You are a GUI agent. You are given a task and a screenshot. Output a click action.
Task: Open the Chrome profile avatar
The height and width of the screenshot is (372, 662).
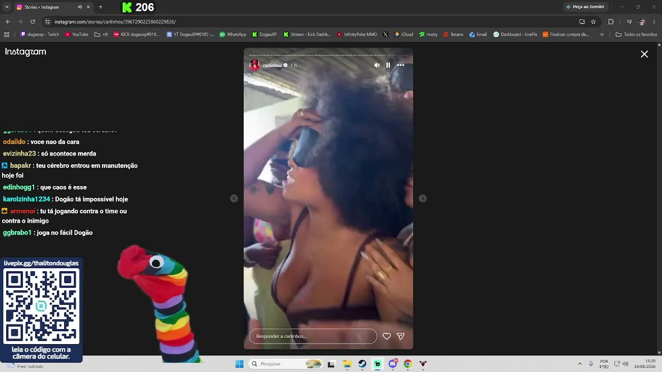click(x=642, y=22)
